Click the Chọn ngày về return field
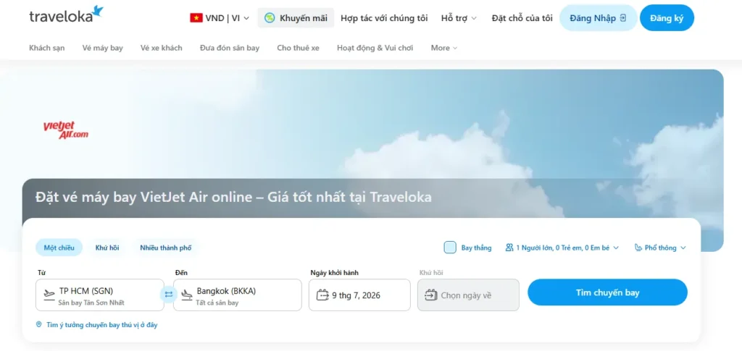Image resolution: width=742 pixels, height=351 pixels. pyautogui.click(x=468, y=295)
